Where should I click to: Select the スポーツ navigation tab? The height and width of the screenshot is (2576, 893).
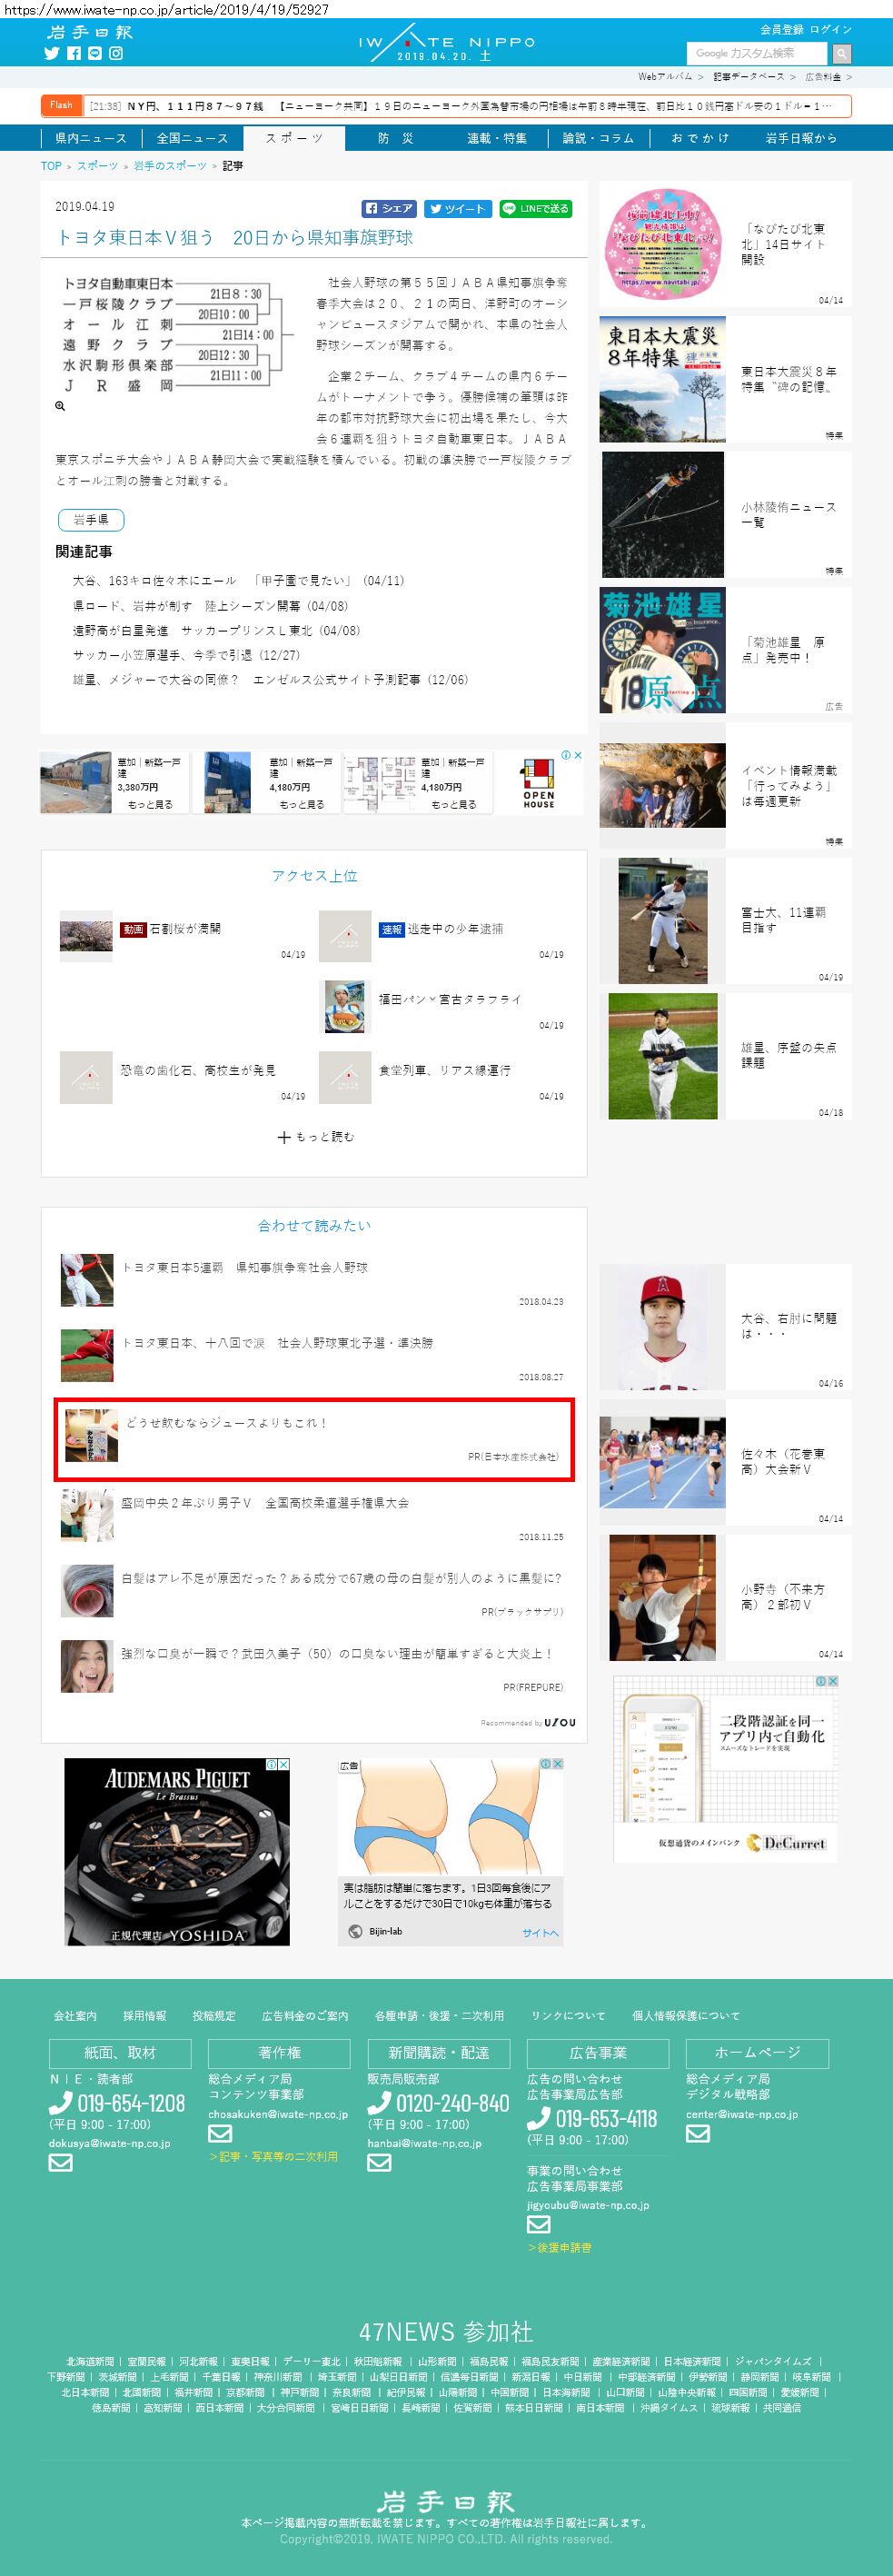294,138
